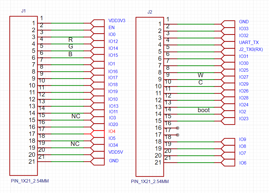The width and height of the screenshot is (269, 193).
Task: Click PIN_1X21_2.54MM label under J2
Action: point(150,182)
